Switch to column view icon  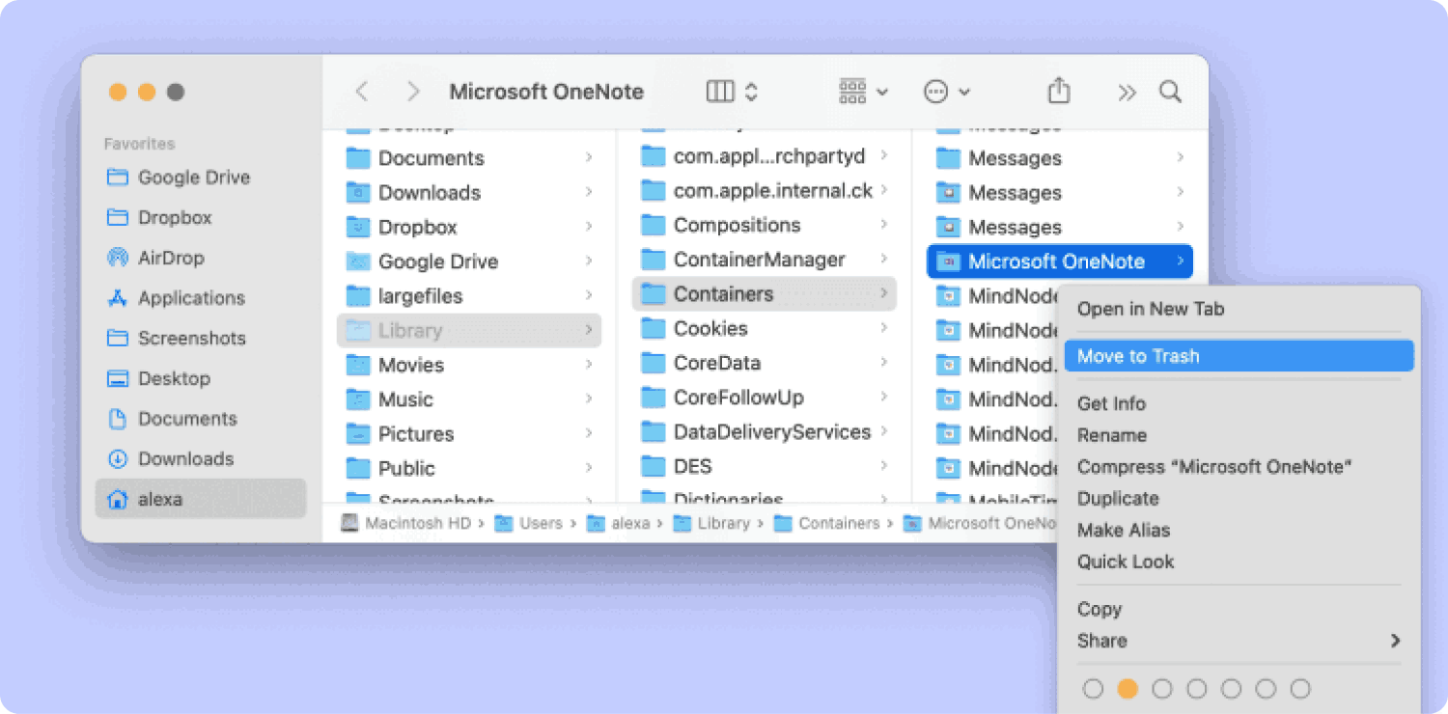720,92
